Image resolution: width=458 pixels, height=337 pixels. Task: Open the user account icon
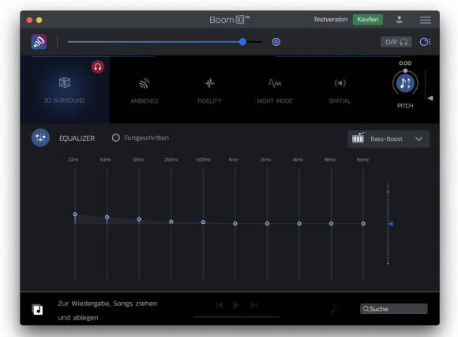click(x=400, y=20)
